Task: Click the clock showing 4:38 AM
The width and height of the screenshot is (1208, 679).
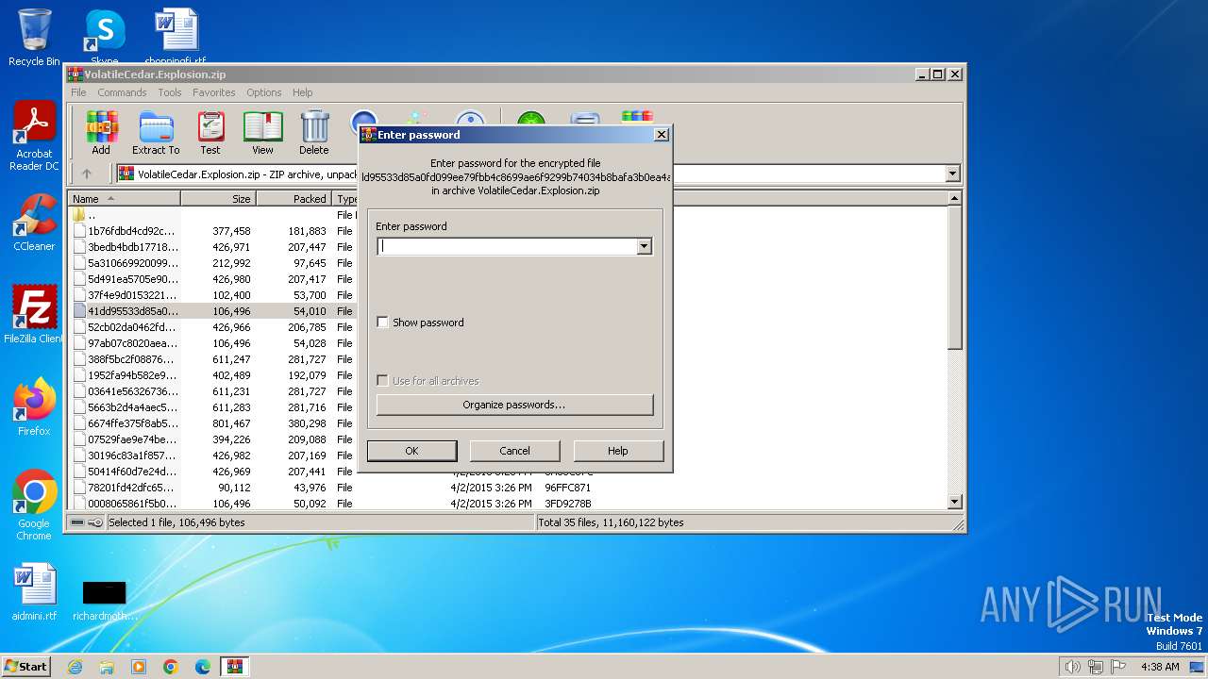Action: tap(1160, 667)
